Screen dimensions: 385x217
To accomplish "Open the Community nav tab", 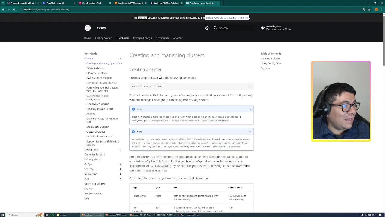I will [x=162, y=38].
